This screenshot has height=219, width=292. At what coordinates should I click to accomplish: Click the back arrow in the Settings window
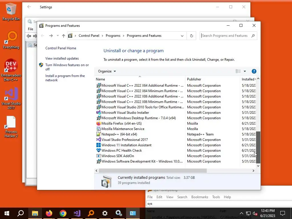[29, 7]
